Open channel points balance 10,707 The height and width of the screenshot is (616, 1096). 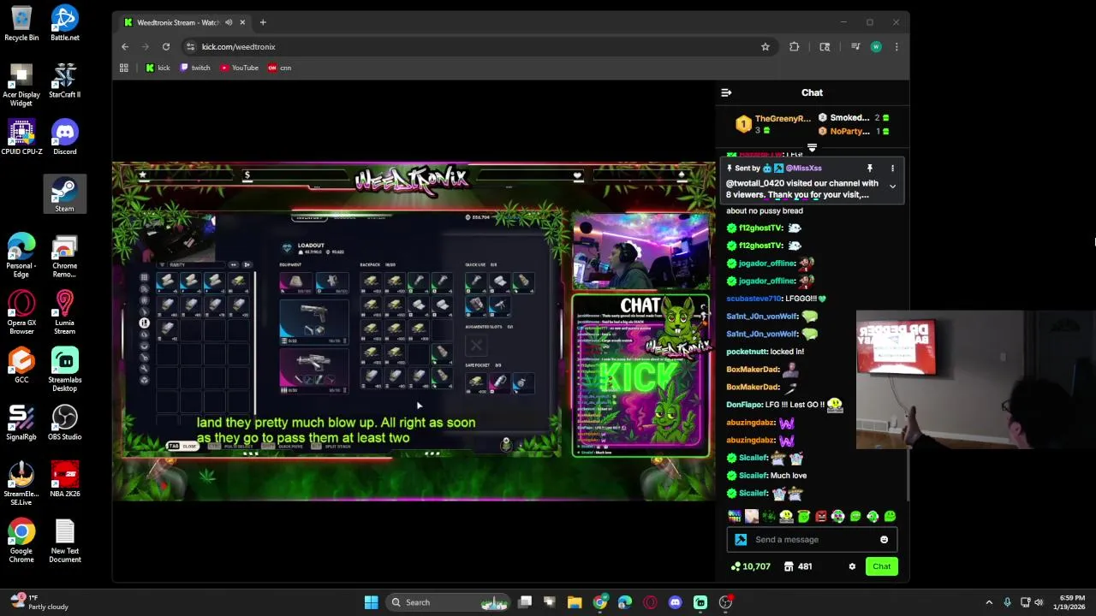point(750,566)
